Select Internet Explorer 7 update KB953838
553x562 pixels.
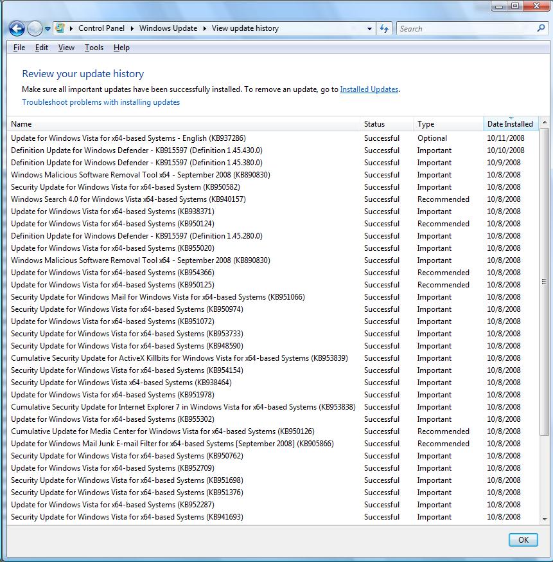pyautogui.click(x=273, y=407)
